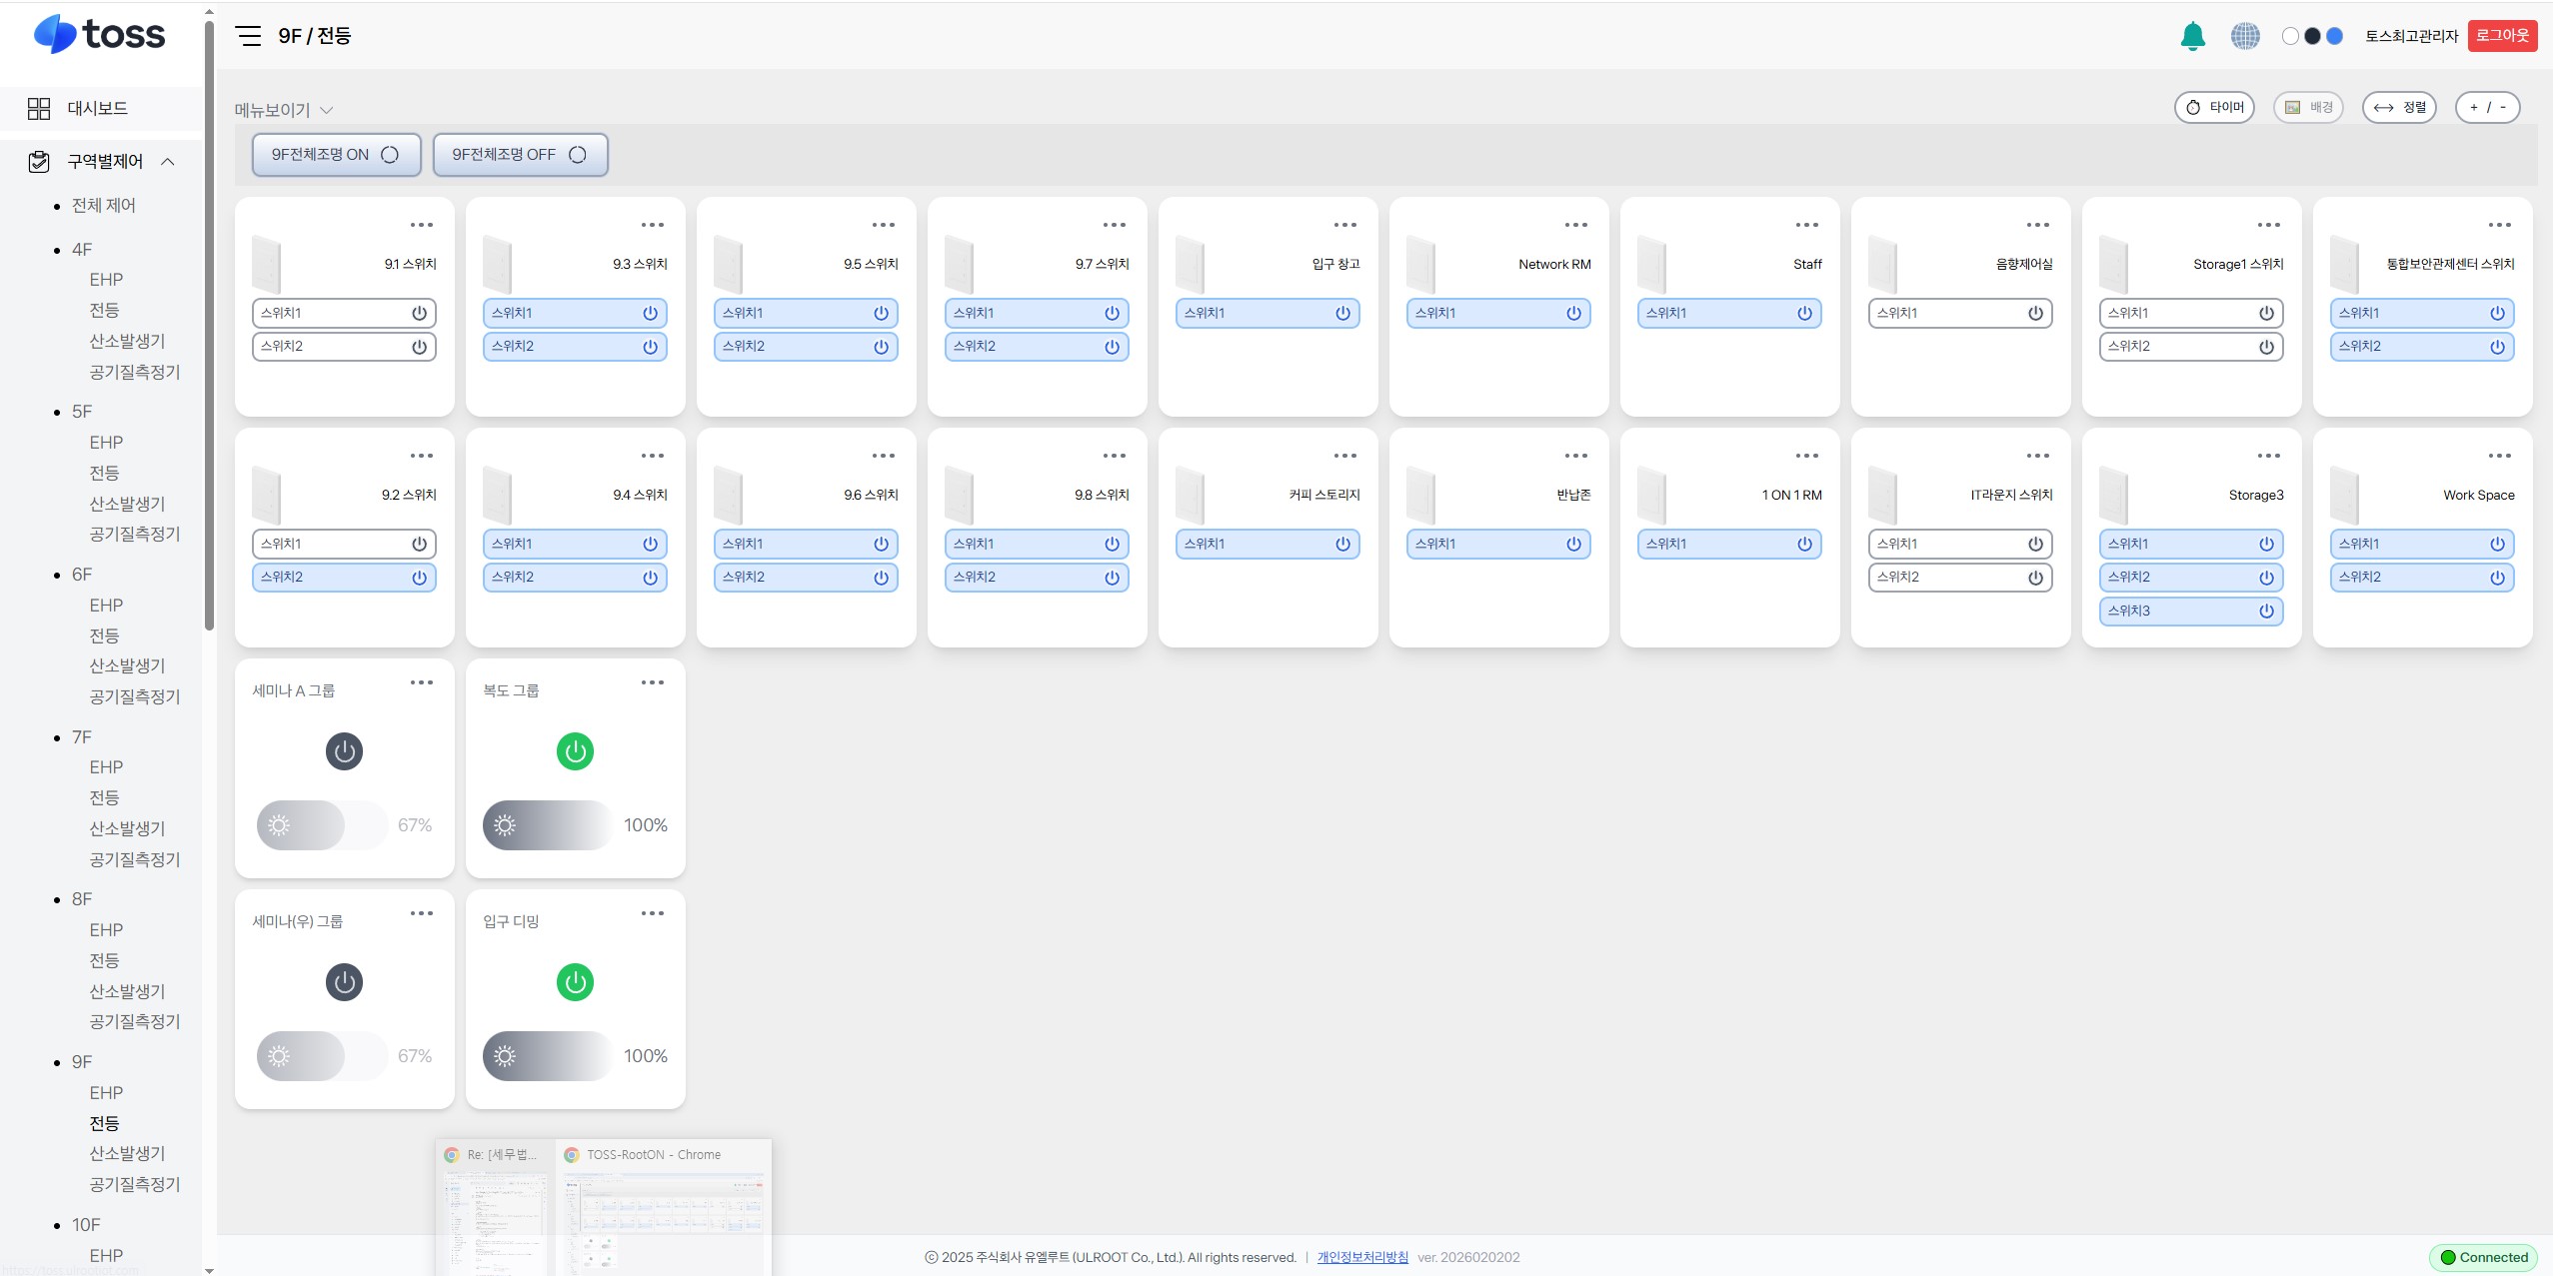Open 9F EHP in sidebar
The image size is (2553, 1276).
[106, 1092]
